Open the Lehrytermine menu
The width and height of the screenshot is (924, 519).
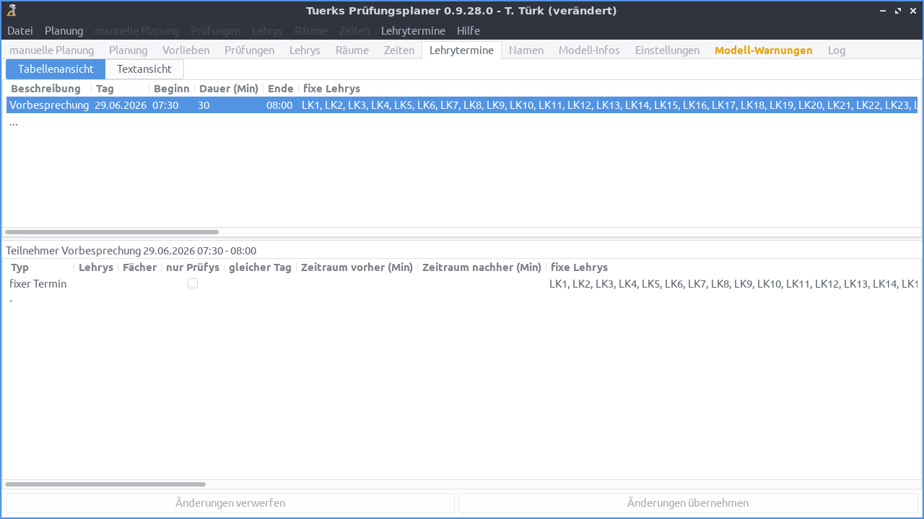(x=413, y=30)
